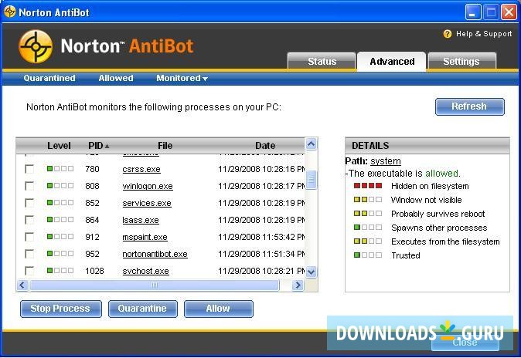Click the level indicator for services.exe
The image size is (521, 358).
point(60,202)
